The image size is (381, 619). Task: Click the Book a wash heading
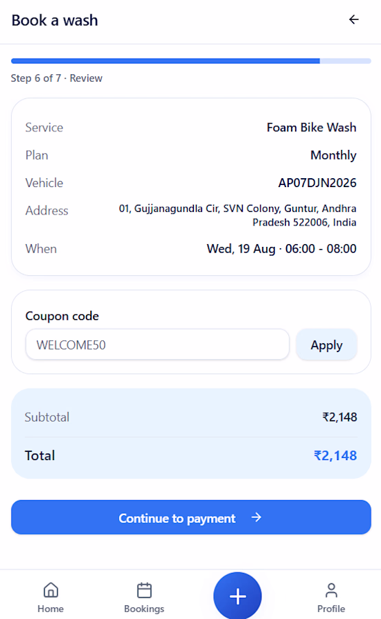(54, 20)
